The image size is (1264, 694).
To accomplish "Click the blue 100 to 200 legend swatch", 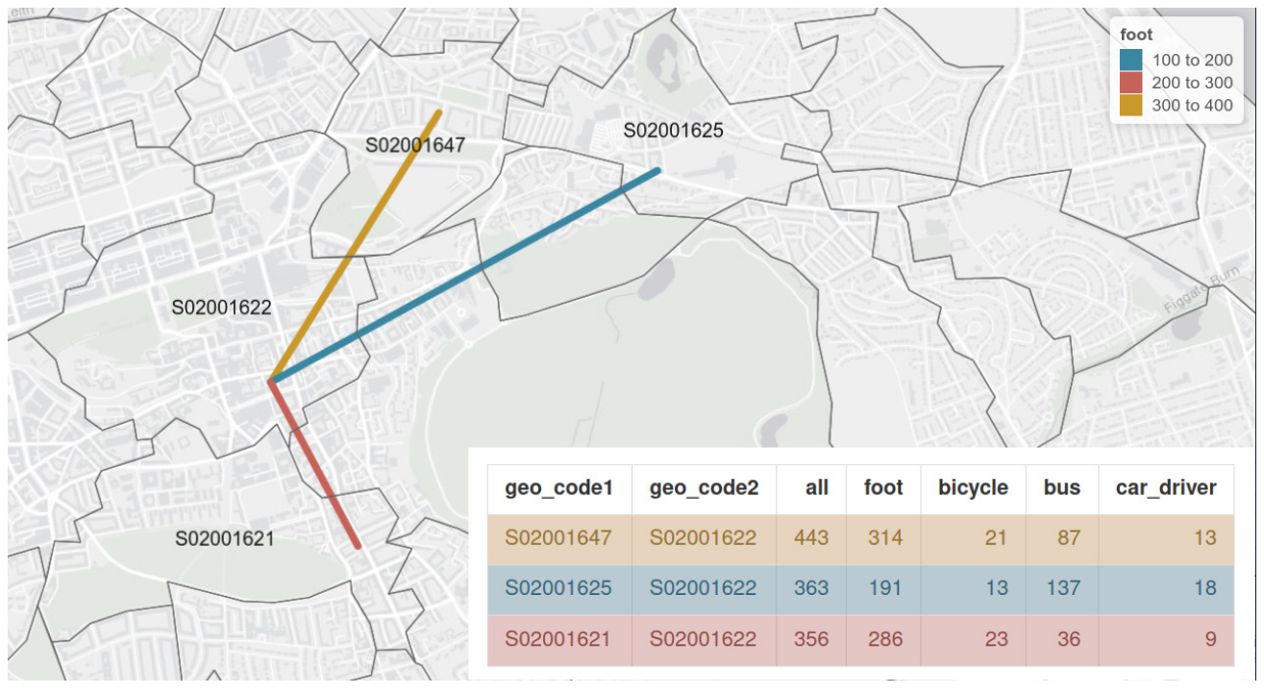I will [x=1132, y=61].
